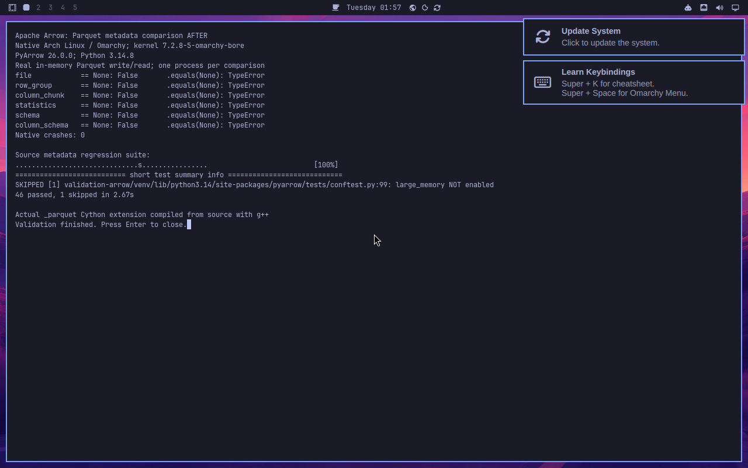Switch to the active workspace 1 indicator
The height and width of the screenshot is (468, 748).
pyautogui.click(x=26, y=8)
